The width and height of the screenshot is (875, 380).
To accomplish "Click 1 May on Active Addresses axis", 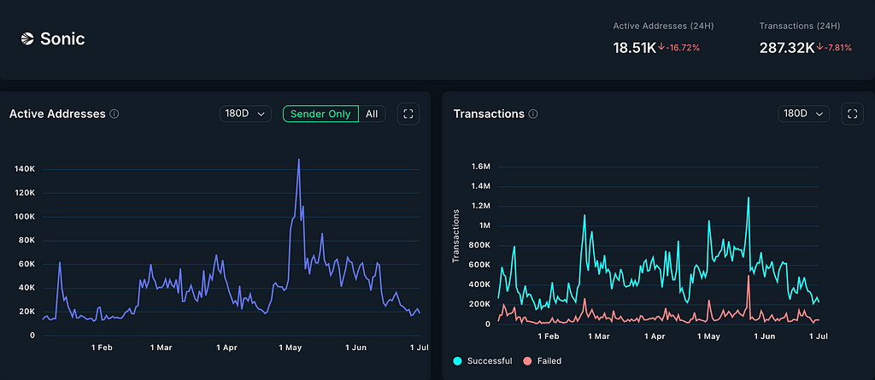I will (x=291, y=348).
